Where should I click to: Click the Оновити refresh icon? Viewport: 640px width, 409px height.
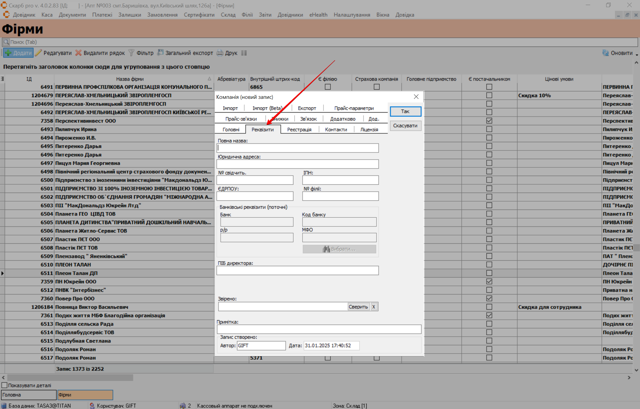pos(605,53)
